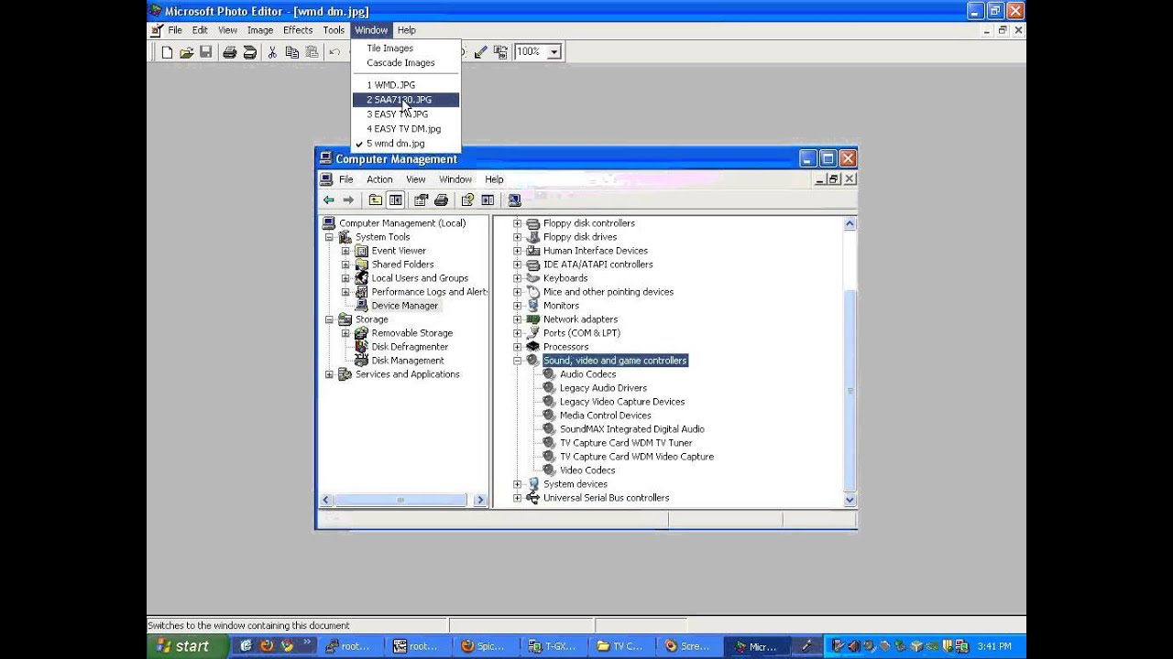Click the Forward arrow in Computer Management toolbar
Image resolution: width=1173 pixels, height=659 pixels.
coord(348,200)
